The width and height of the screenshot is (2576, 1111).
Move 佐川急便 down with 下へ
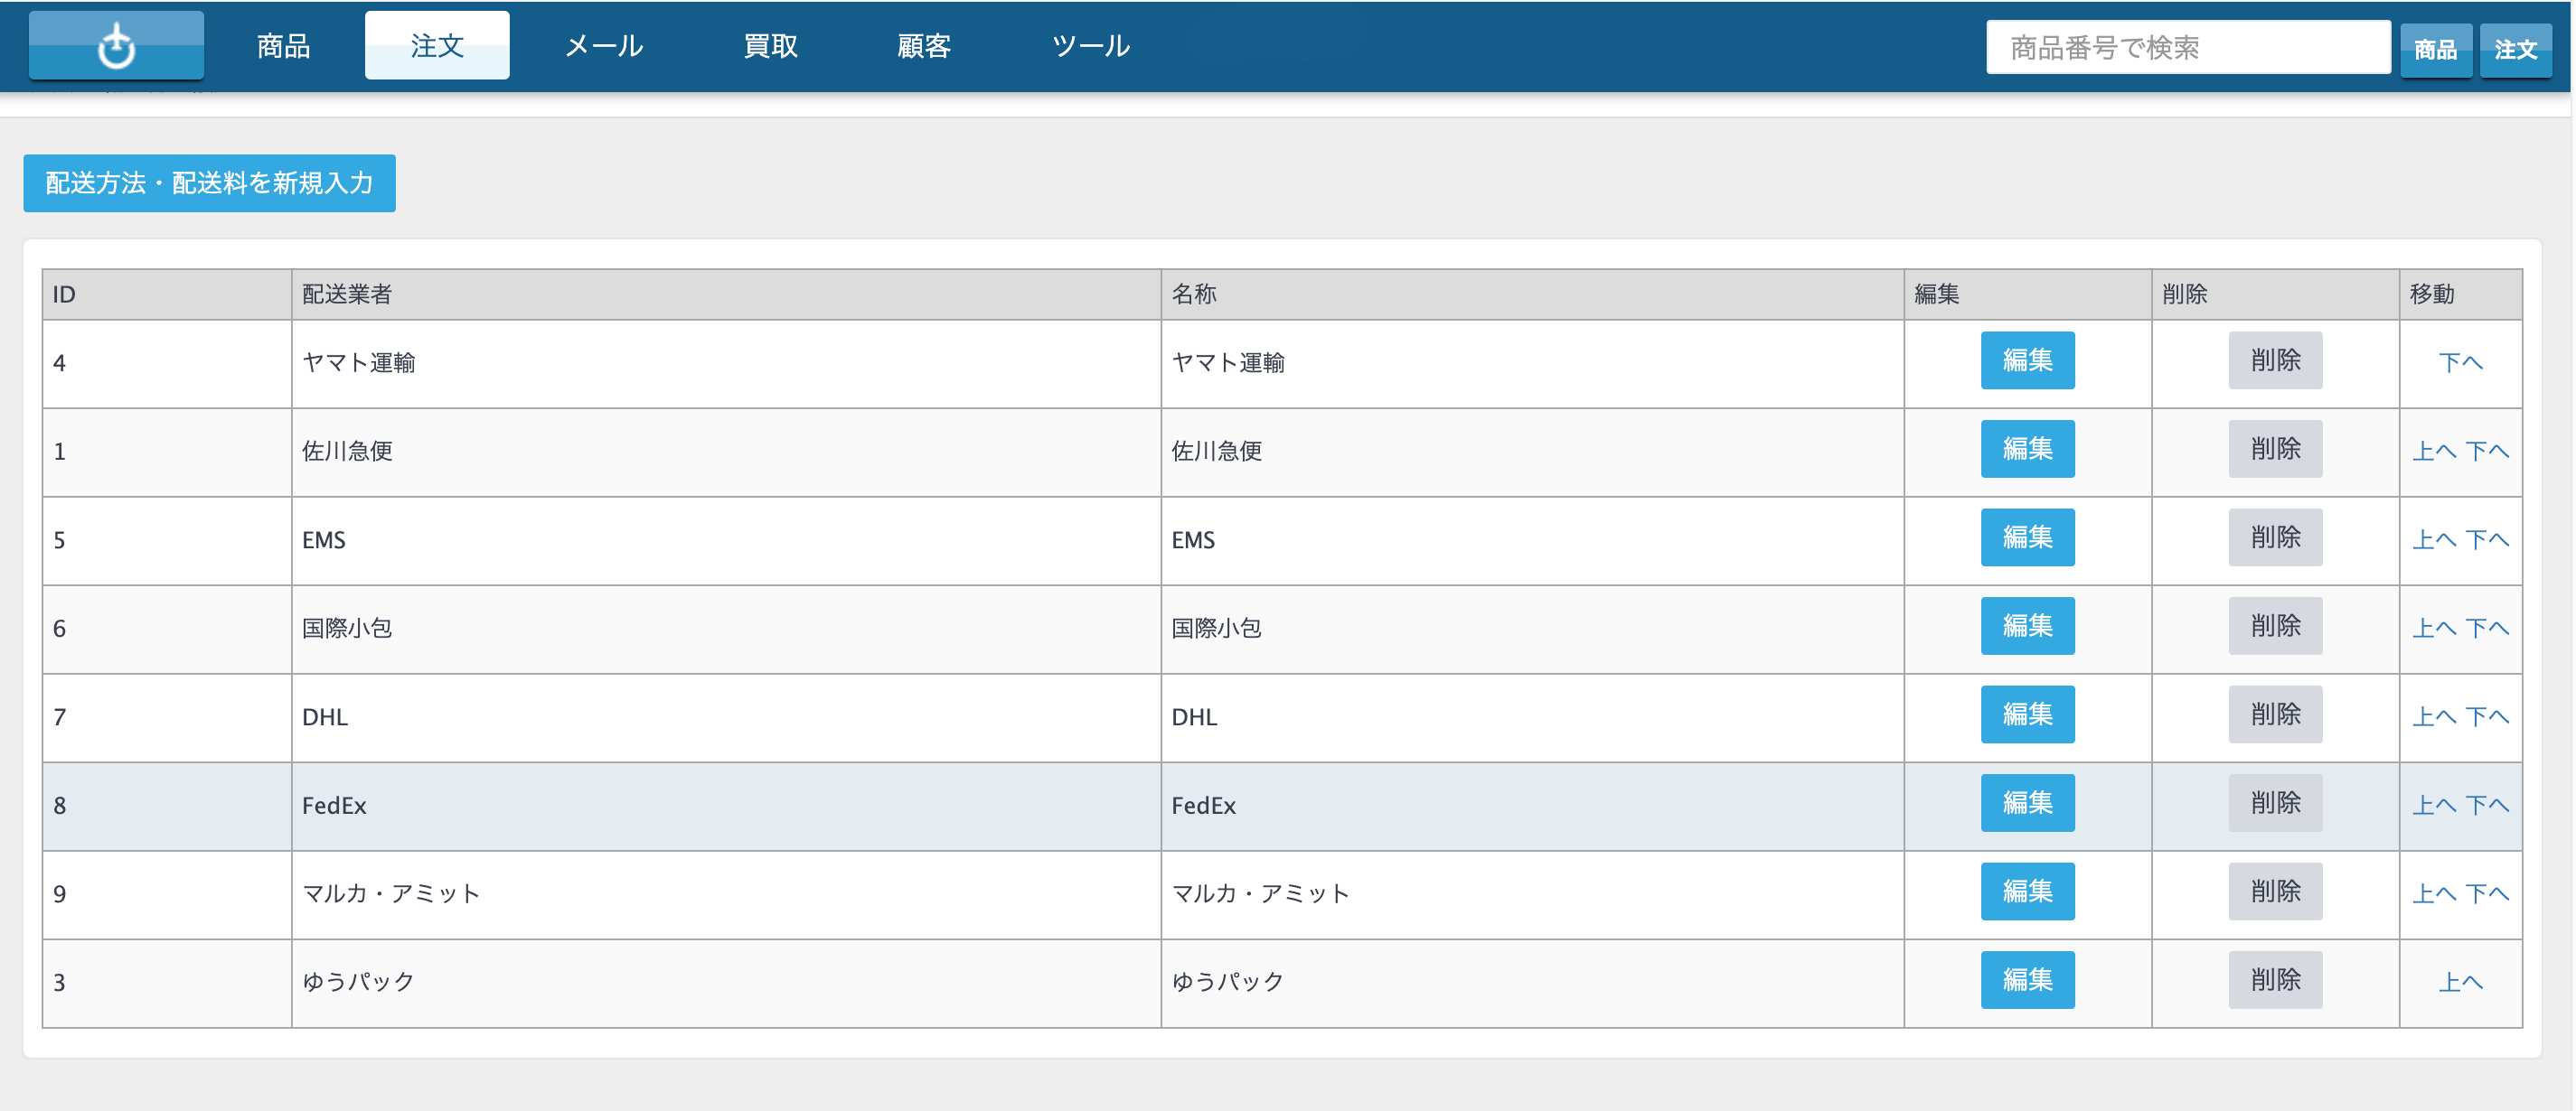click(x=2487, y=452)
